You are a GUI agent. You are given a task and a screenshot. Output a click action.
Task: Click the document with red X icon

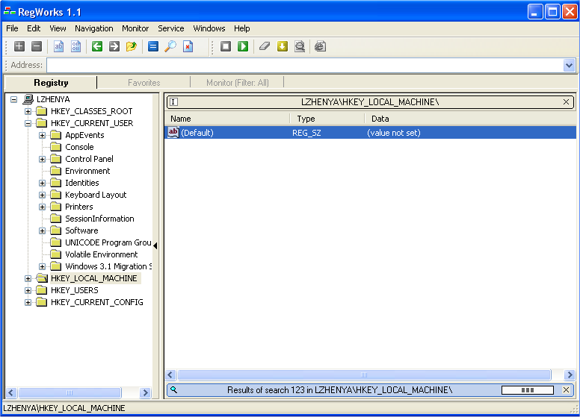coord(188,46)
